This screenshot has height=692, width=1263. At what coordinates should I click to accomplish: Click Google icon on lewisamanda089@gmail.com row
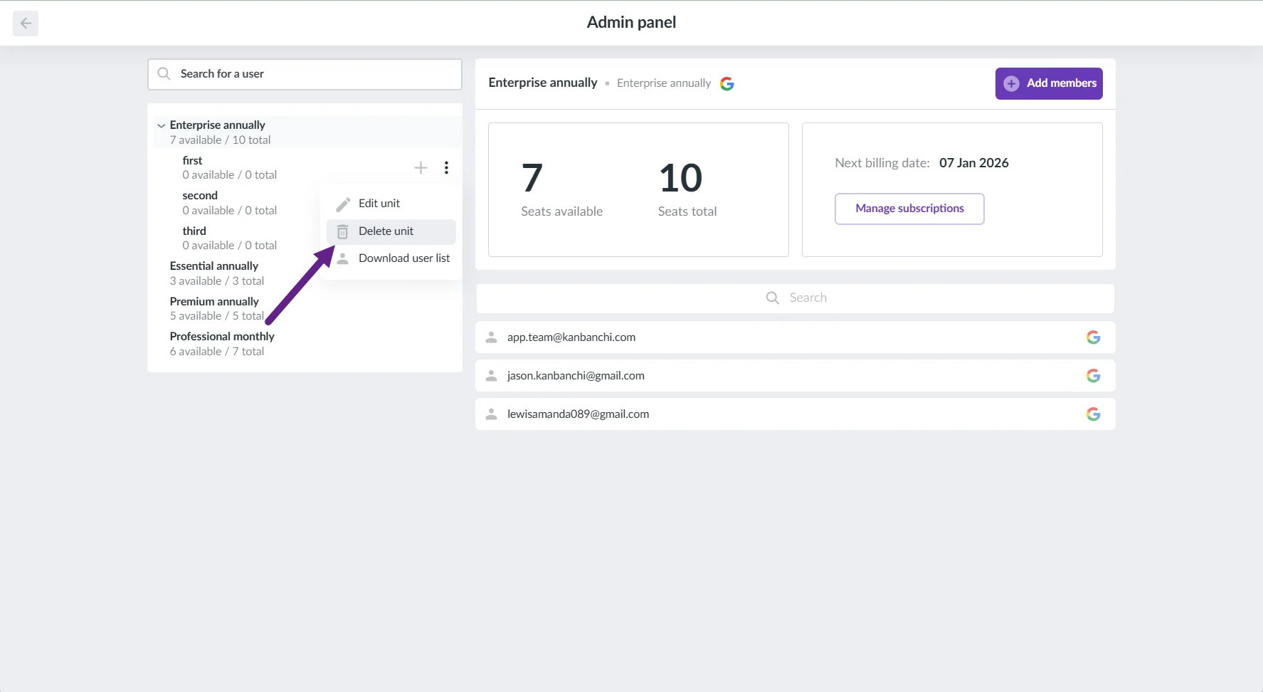click(1093, 414)
